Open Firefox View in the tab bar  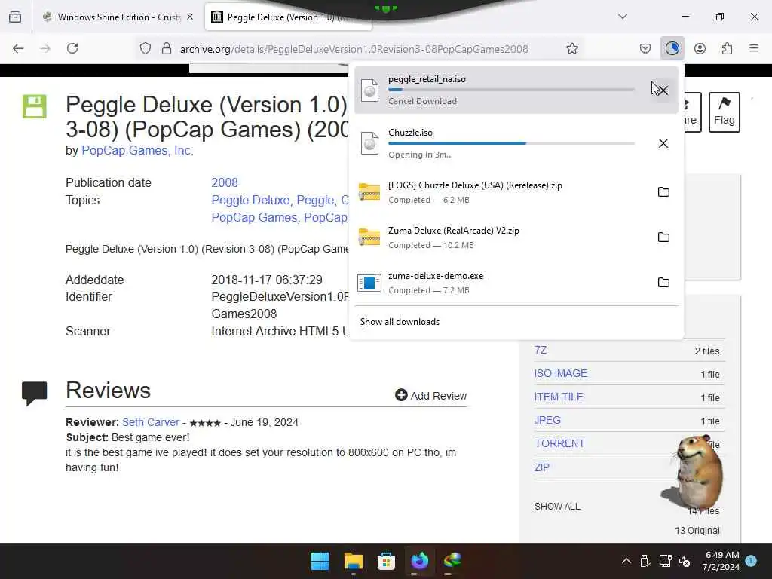[15, 17]
